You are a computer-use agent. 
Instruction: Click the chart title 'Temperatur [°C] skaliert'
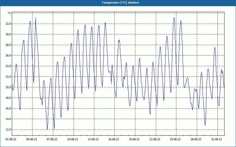click(x=120, y=3)
